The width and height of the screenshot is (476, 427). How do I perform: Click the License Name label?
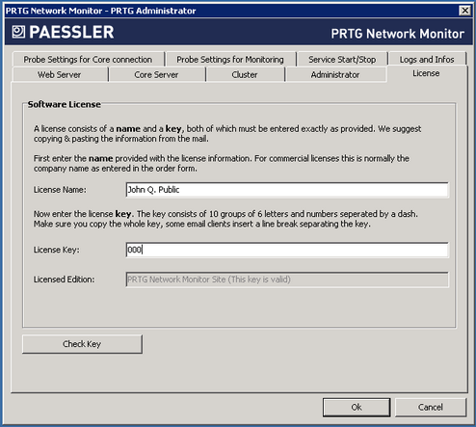pos(60,190)
